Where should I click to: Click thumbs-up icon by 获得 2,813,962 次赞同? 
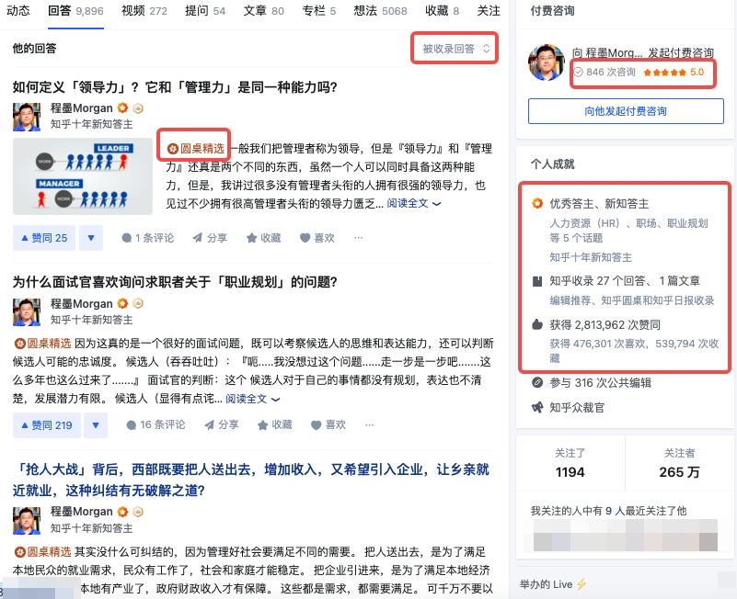pos(537,324)
